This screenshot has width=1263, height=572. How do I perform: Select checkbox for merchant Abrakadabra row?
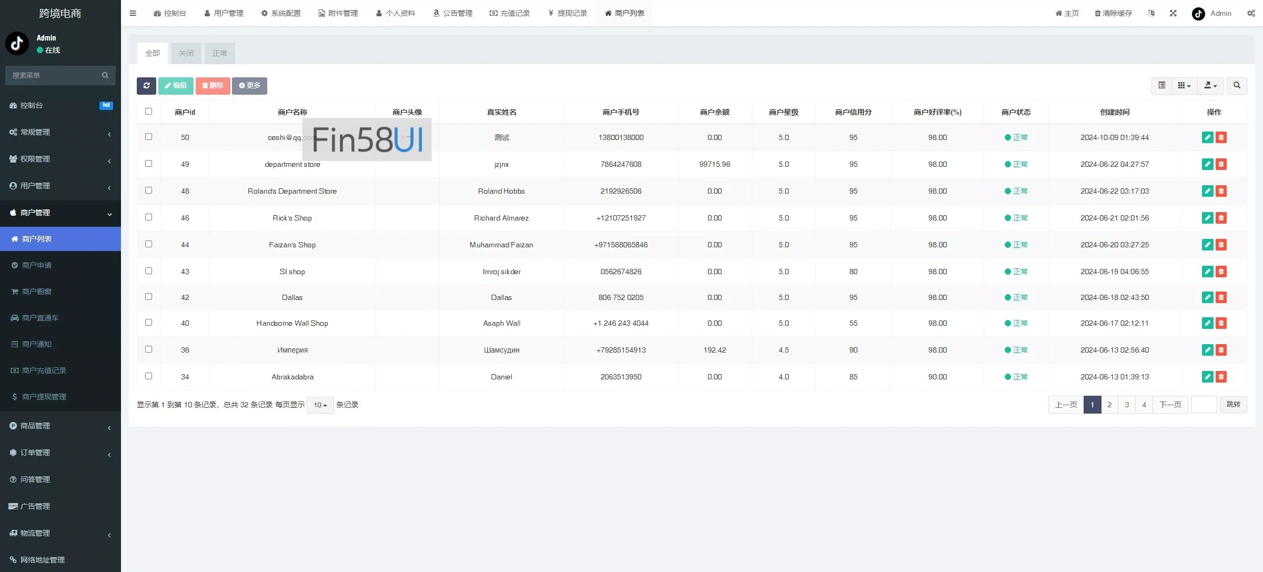point(148,376)
